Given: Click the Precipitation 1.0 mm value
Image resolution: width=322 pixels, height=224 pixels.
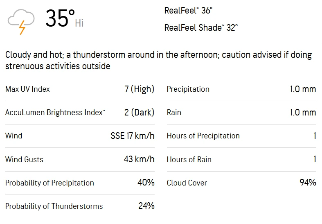Looking at the screenshot, I should [303, 89].
